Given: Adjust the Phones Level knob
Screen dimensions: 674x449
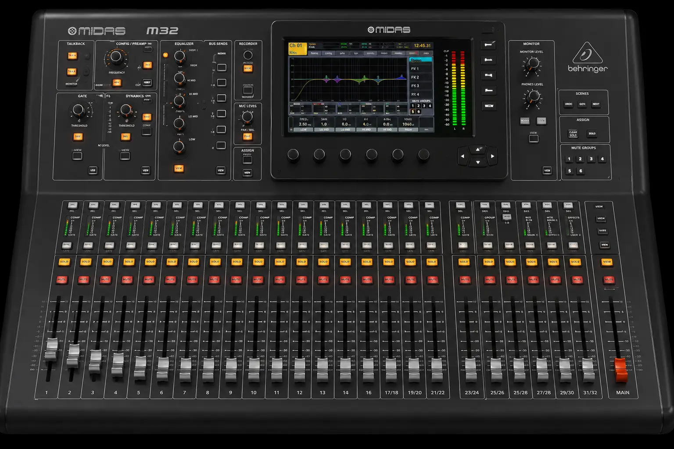Looking at the screenshot, I should pos(534,96).
